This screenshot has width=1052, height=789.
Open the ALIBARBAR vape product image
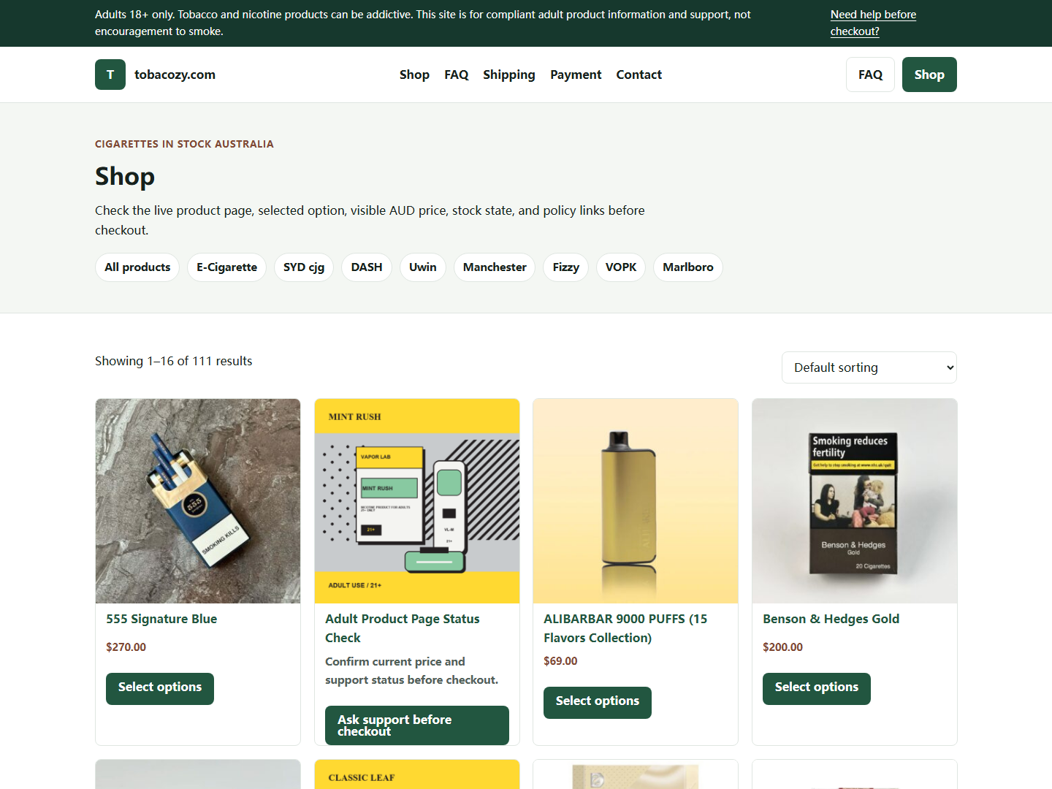tap(636, 501)
